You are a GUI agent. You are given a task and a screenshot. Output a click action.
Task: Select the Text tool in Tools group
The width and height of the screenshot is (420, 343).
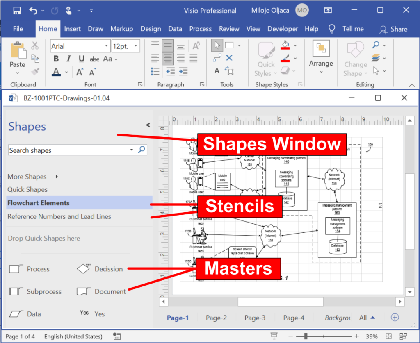tap(217, 71)
